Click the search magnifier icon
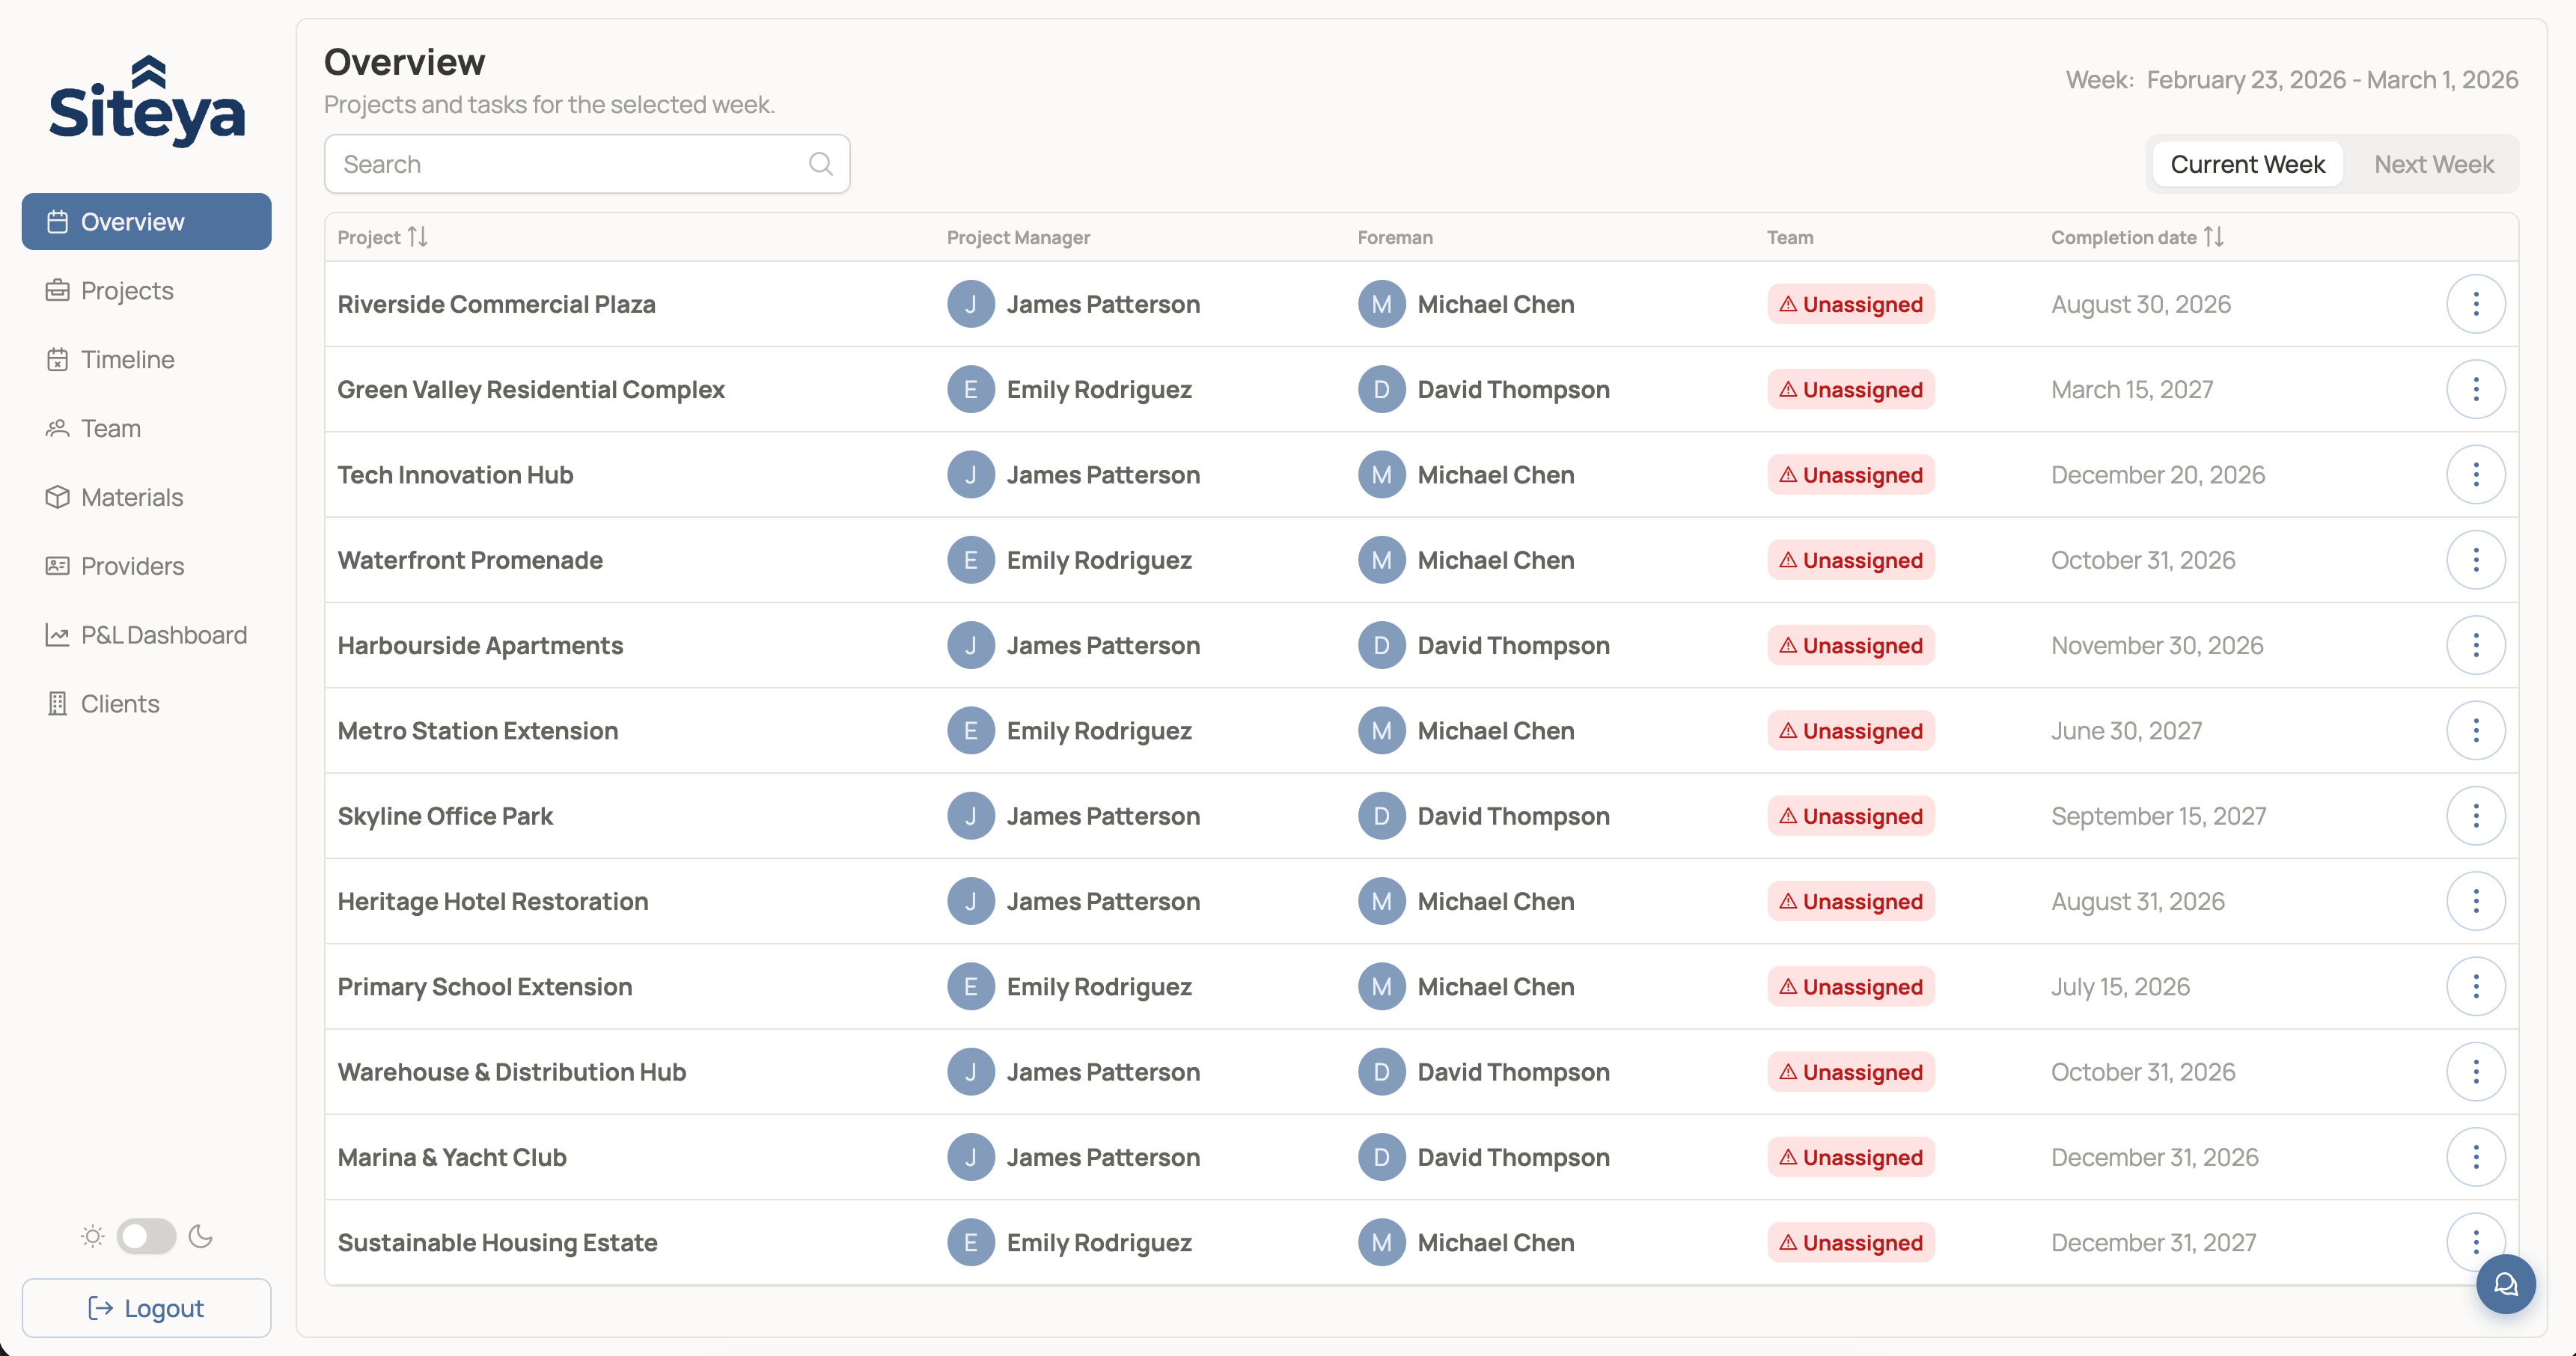2576x1356 pixels. [x=820, y=164]
